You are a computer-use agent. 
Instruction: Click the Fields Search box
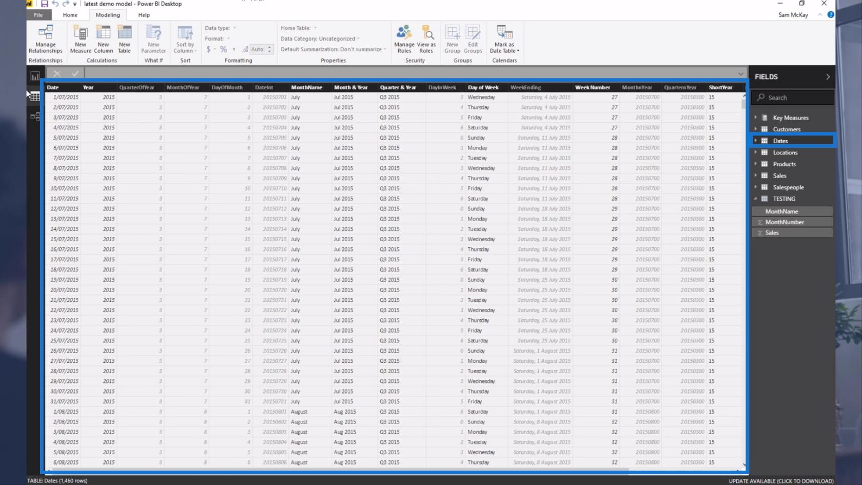tap(792, 98)
